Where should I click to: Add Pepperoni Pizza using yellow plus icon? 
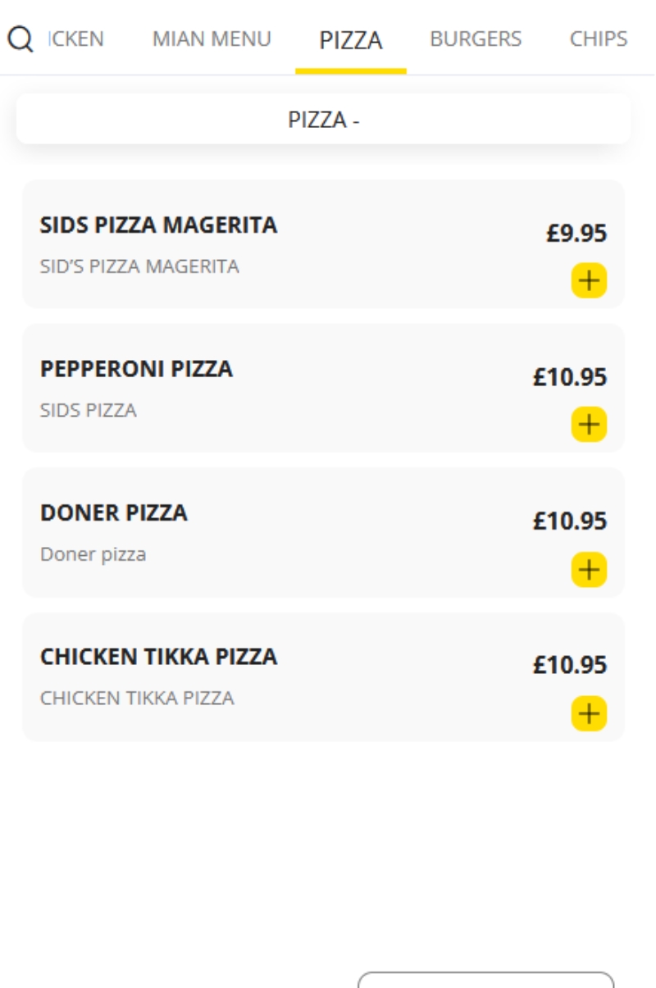click(x=589, y=424)
